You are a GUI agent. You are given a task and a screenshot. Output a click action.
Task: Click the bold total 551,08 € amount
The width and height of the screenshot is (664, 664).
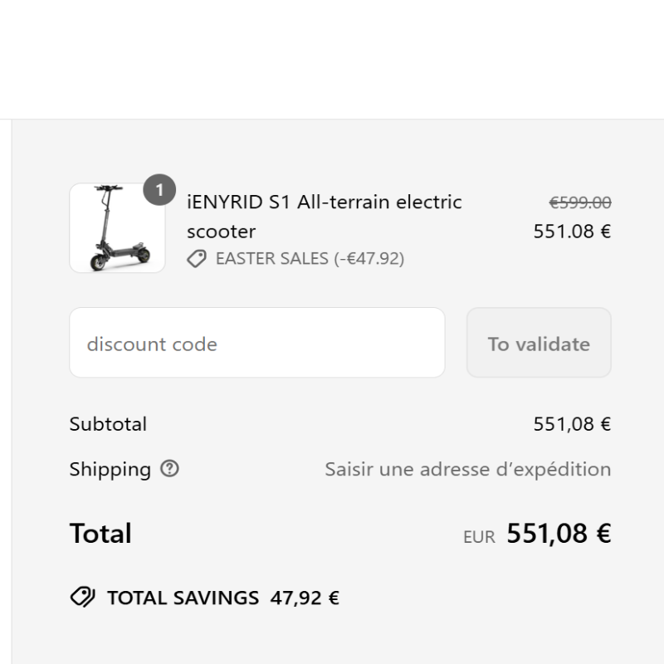(x=559, y=533)
